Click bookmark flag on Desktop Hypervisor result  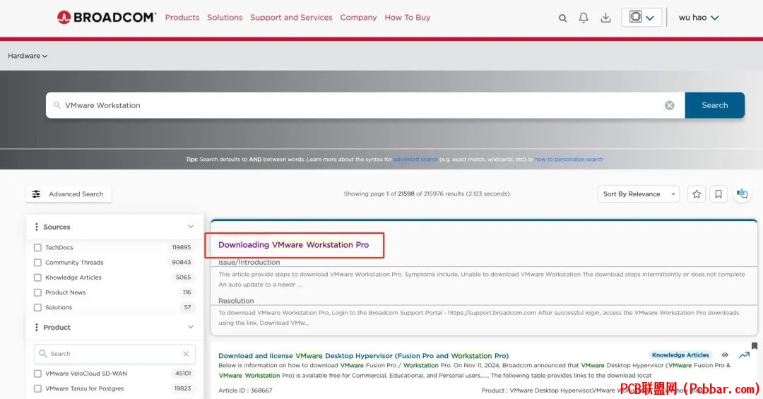click(755, 346)
